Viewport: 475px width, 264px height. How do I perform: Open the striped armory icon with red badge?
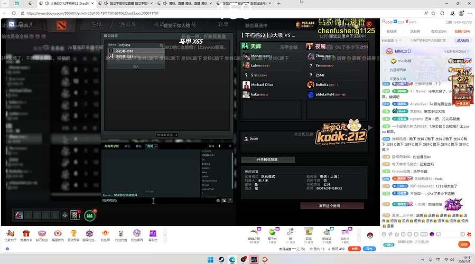[74, 215]
